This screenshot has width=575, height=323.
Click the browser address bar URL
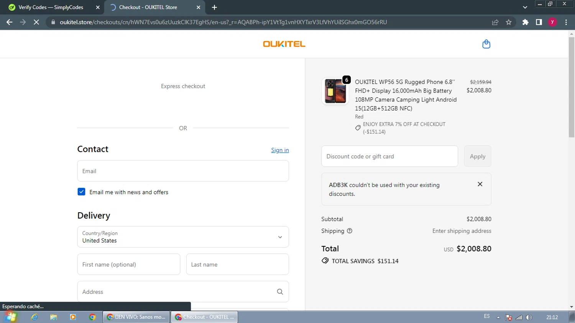coord(223,22)
